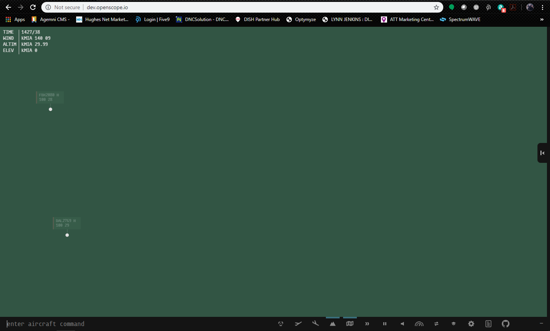Collapse the right side panel chevron
Screen dimensions: 550x331
point(543,153)
